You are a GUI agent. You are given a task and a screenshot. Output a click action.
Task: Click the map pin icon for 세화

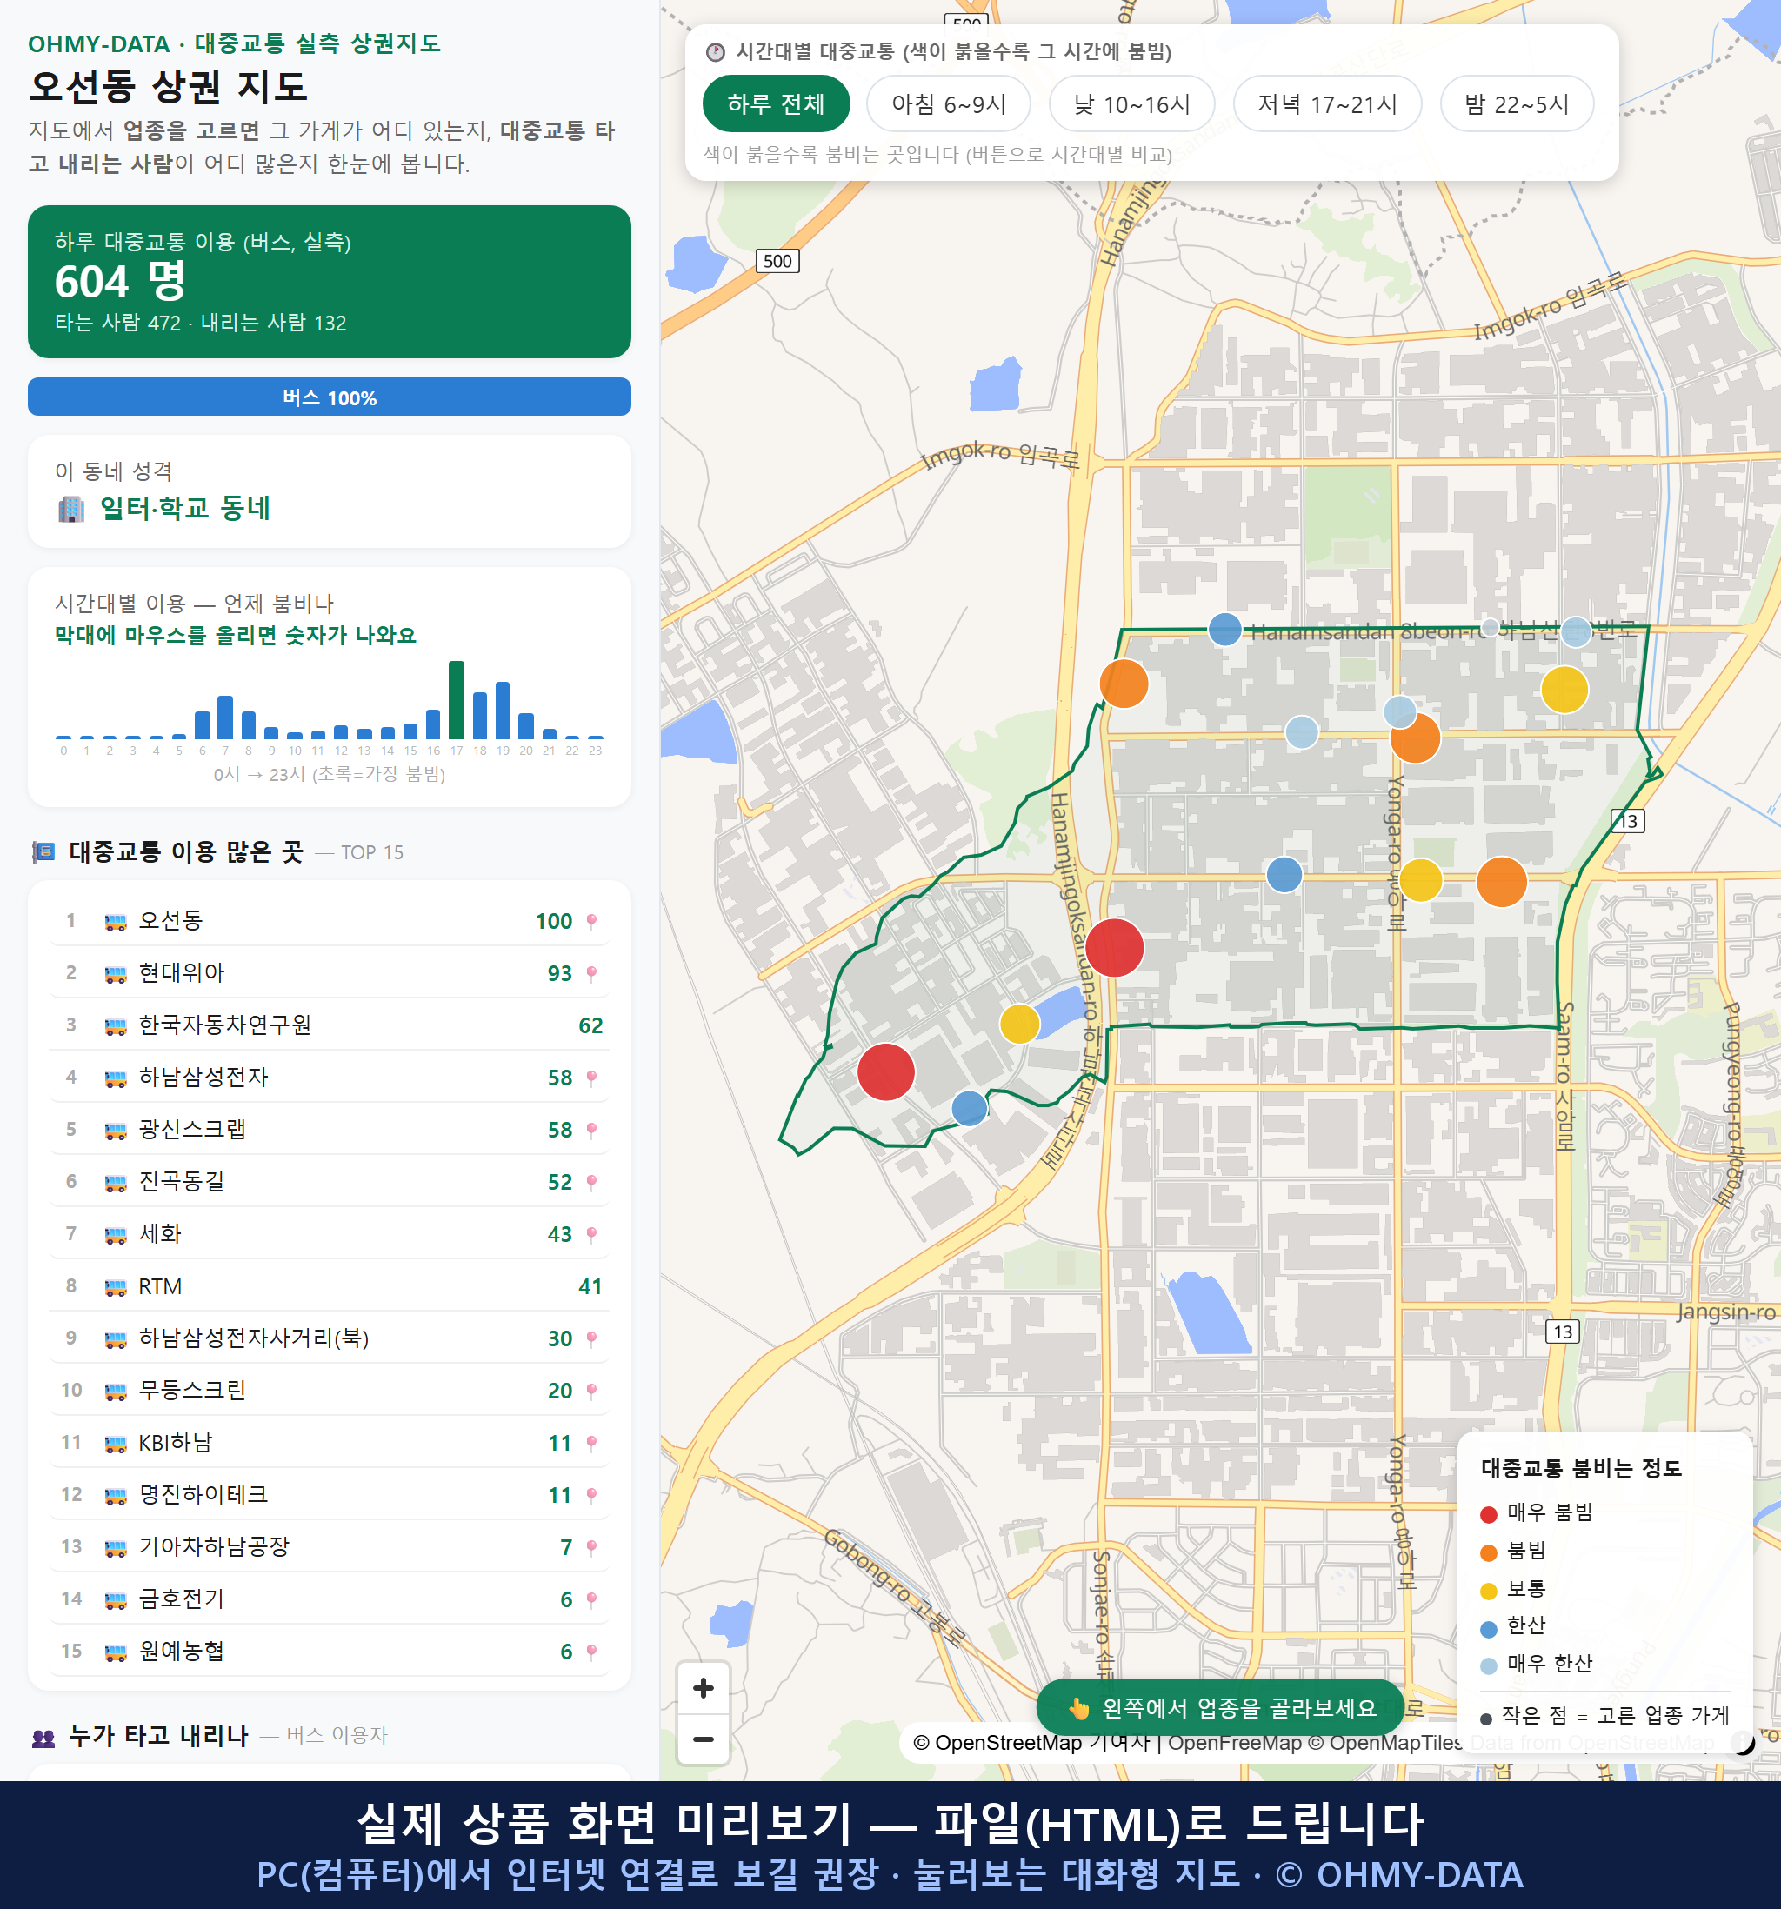click(x=591, y=1235)
